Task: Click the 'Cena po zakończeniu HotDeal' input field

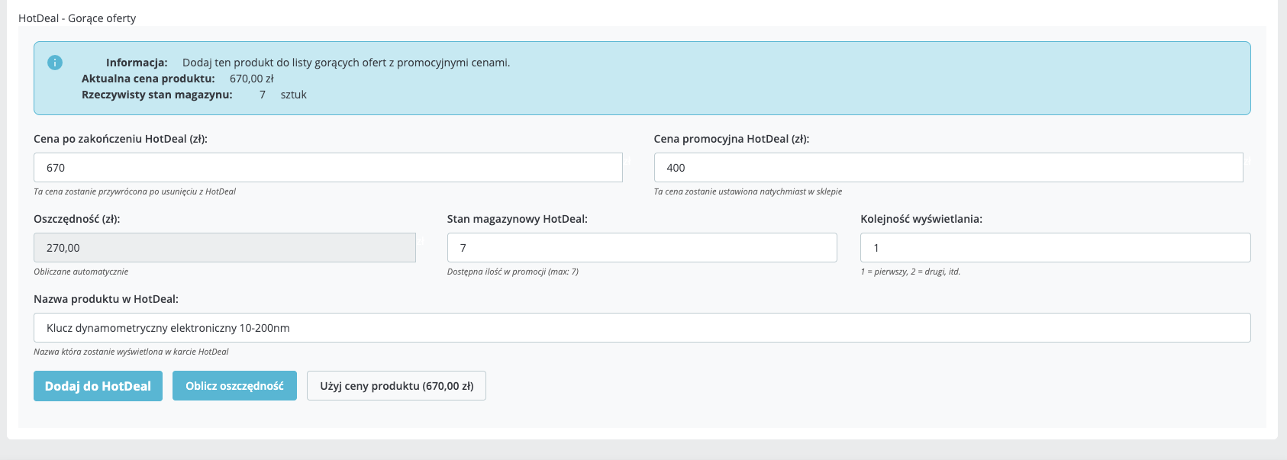Action: (x=328, y=168)
